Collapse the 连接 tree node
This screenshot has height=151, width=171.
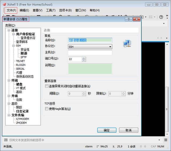tap(9, 30)
